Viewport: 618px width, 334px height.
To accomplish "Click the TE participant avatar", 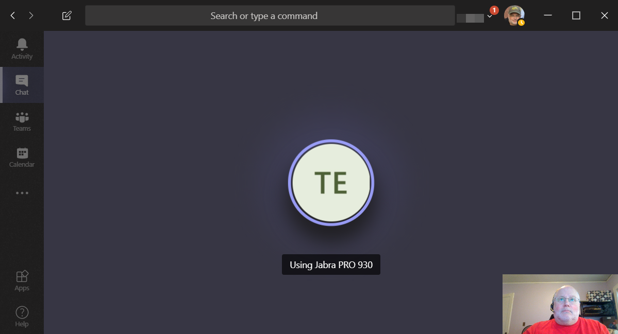I will coord(331,182).
